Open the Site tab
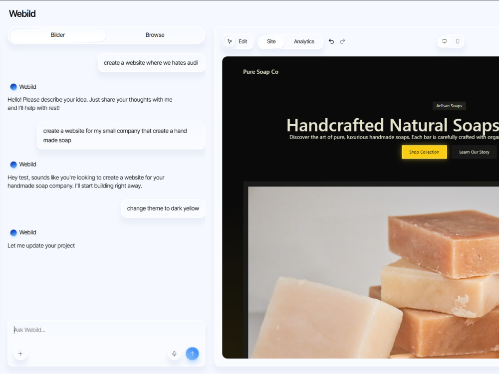The width and height of the screenshot is (499, 374). (271, 41)
